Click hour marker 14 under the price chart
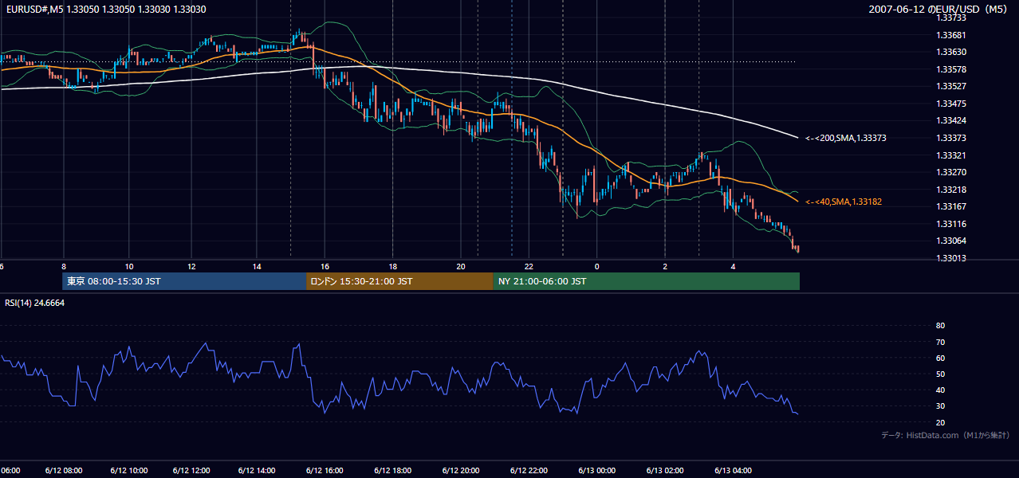 point(257,266)
